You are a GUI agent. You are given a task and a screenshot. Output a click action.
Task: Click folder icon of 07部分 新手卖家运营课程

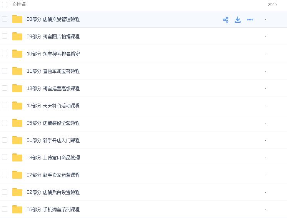tap(17, 175)
